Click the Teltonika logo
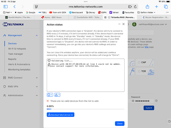 tap(13, 24)
